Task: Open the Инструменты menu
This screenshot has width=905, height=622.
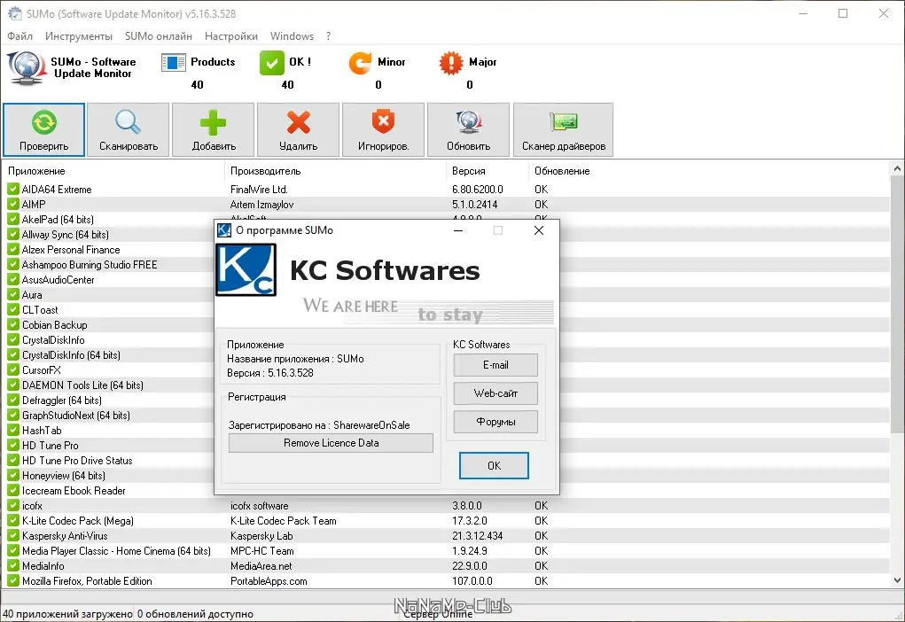Action: pos(79,35)
